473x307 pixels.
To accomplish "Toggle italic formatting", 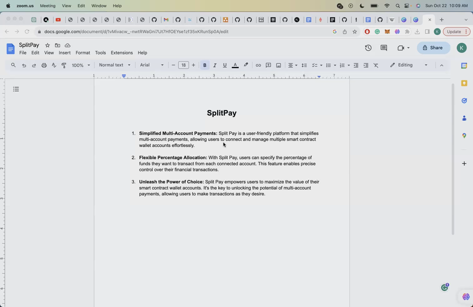I will [215, 65].
